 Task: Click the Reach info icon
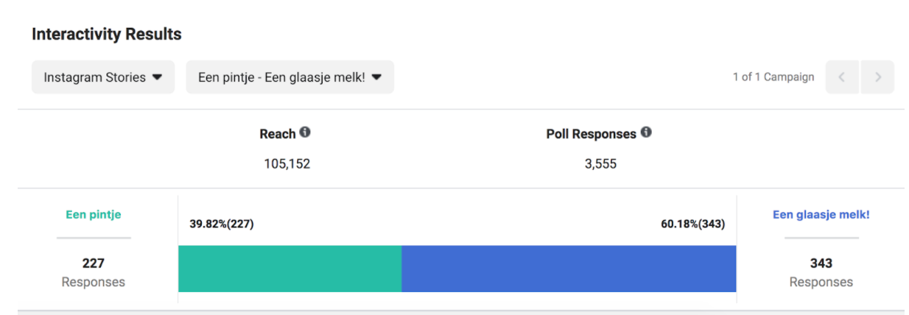[305, 132]
